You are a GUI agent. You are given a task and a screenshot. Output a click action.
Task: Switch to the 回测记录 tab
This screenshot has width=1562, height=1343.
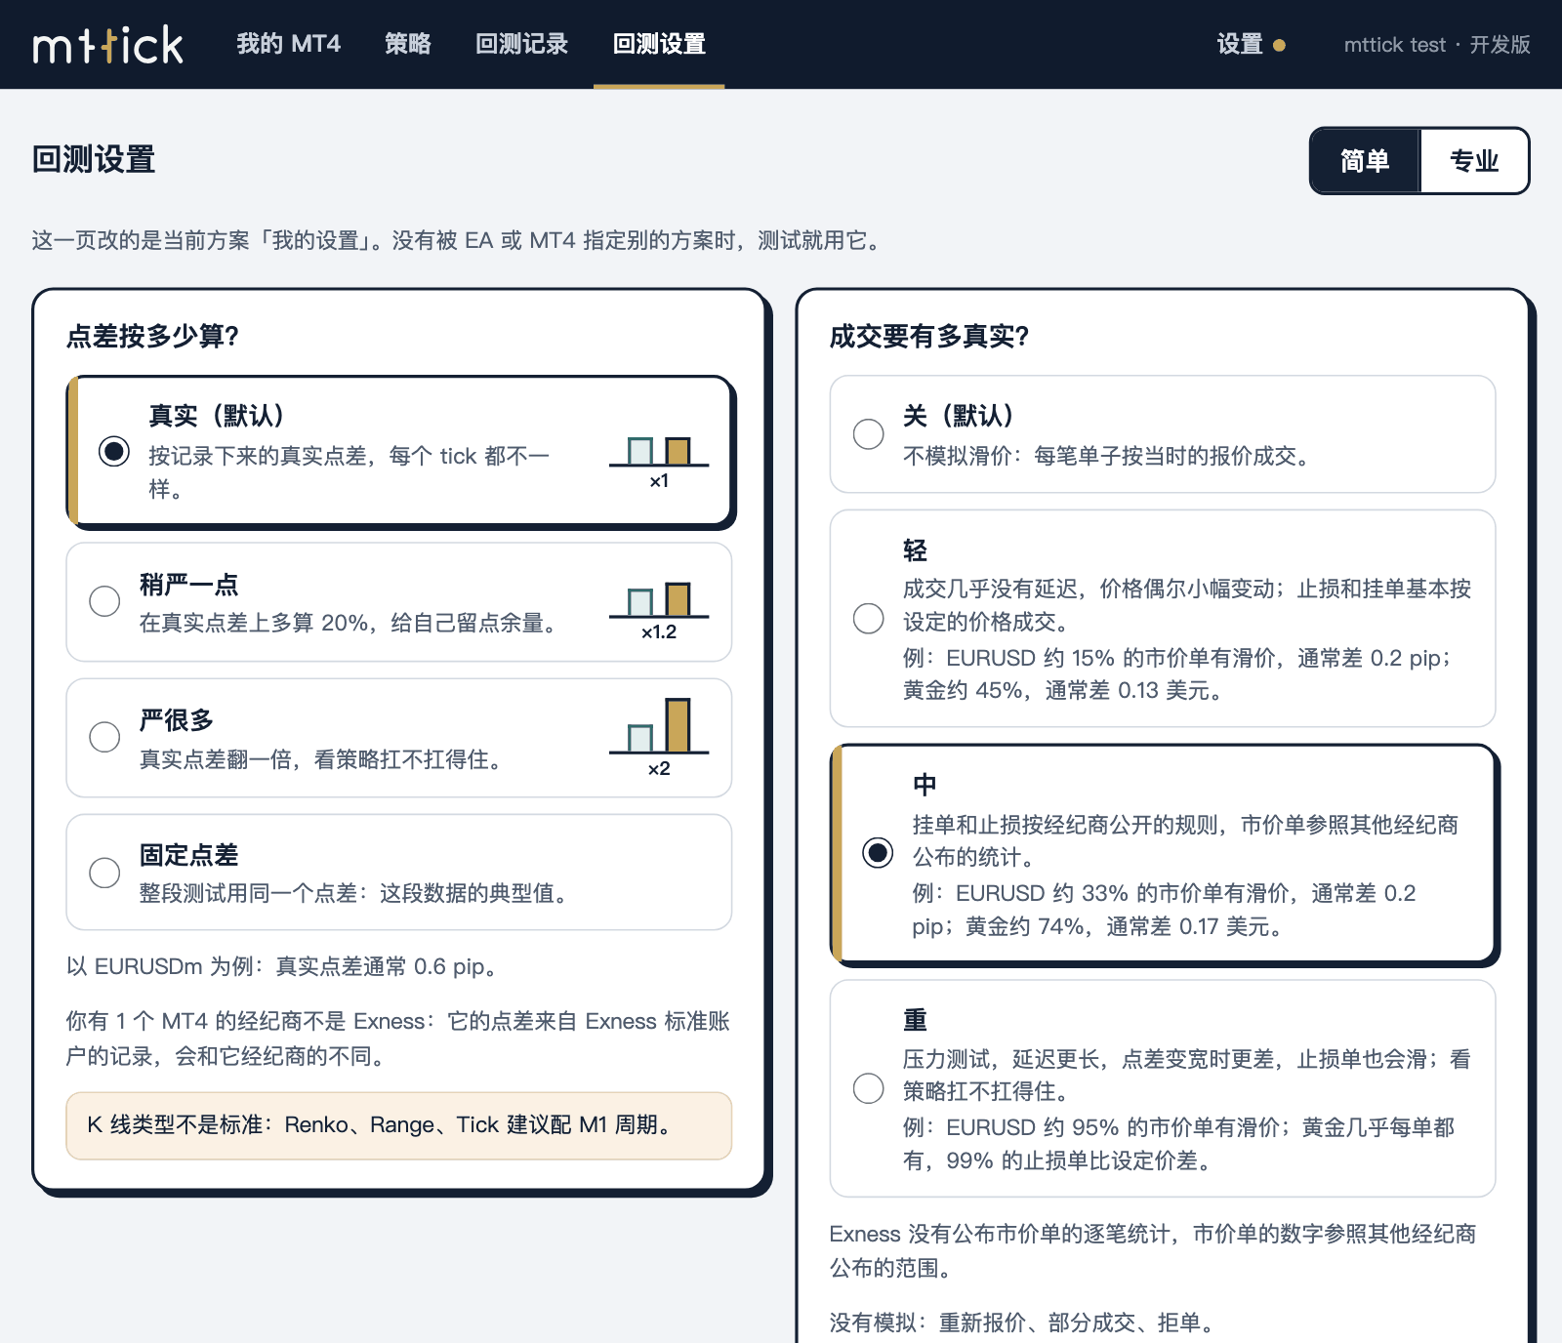[521, 44]
